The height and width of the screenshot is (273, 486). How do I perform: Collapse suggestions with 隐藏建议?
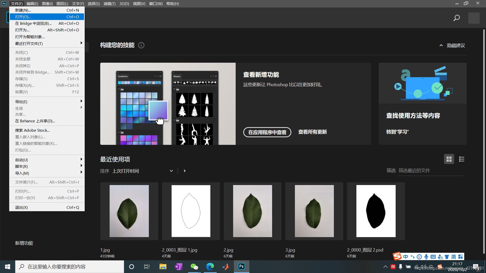(452, 45)
